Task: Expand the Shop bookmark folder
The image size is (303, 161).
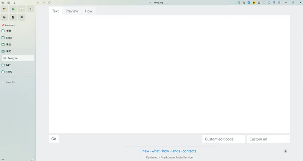Action: pos(18,38)
